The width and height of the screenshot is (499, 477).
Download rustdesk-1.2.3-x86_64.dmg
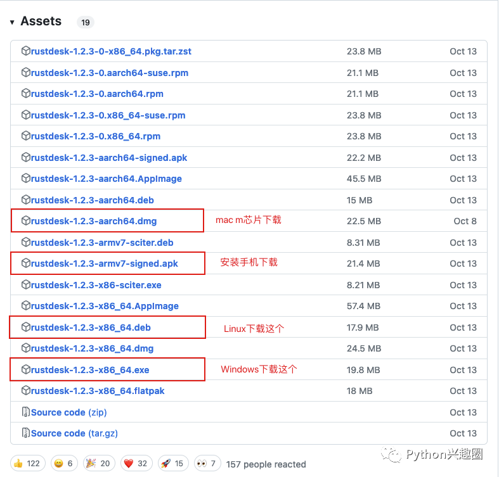pyautogui.click(x=92, y=348)
